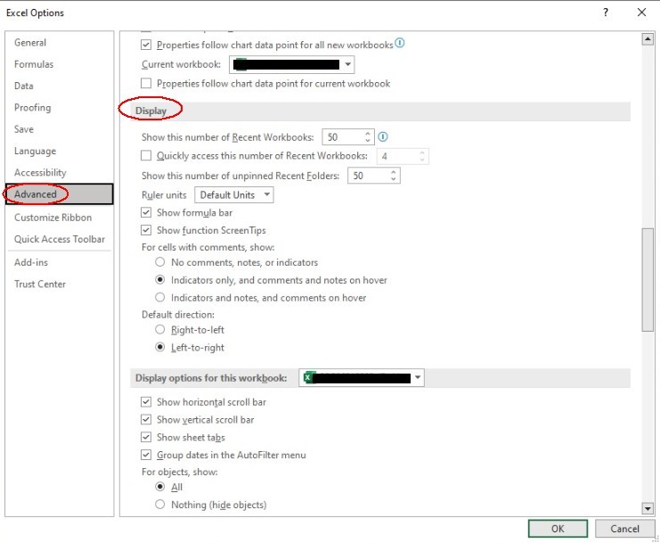
Task: Toggle Show vertical scroll bar
Action: [x=146, y=420]
